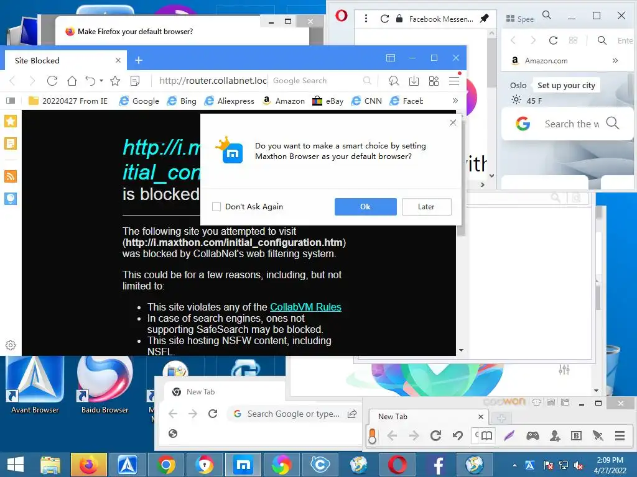This screenshot has width=637, height=477.
Task: Open the CollabVM Rules link
Action: point(305,307)
